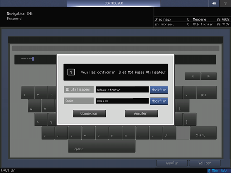This screenshot has height=173, width=231.
Task: Click the En impress. counter row
Action: 173,24
